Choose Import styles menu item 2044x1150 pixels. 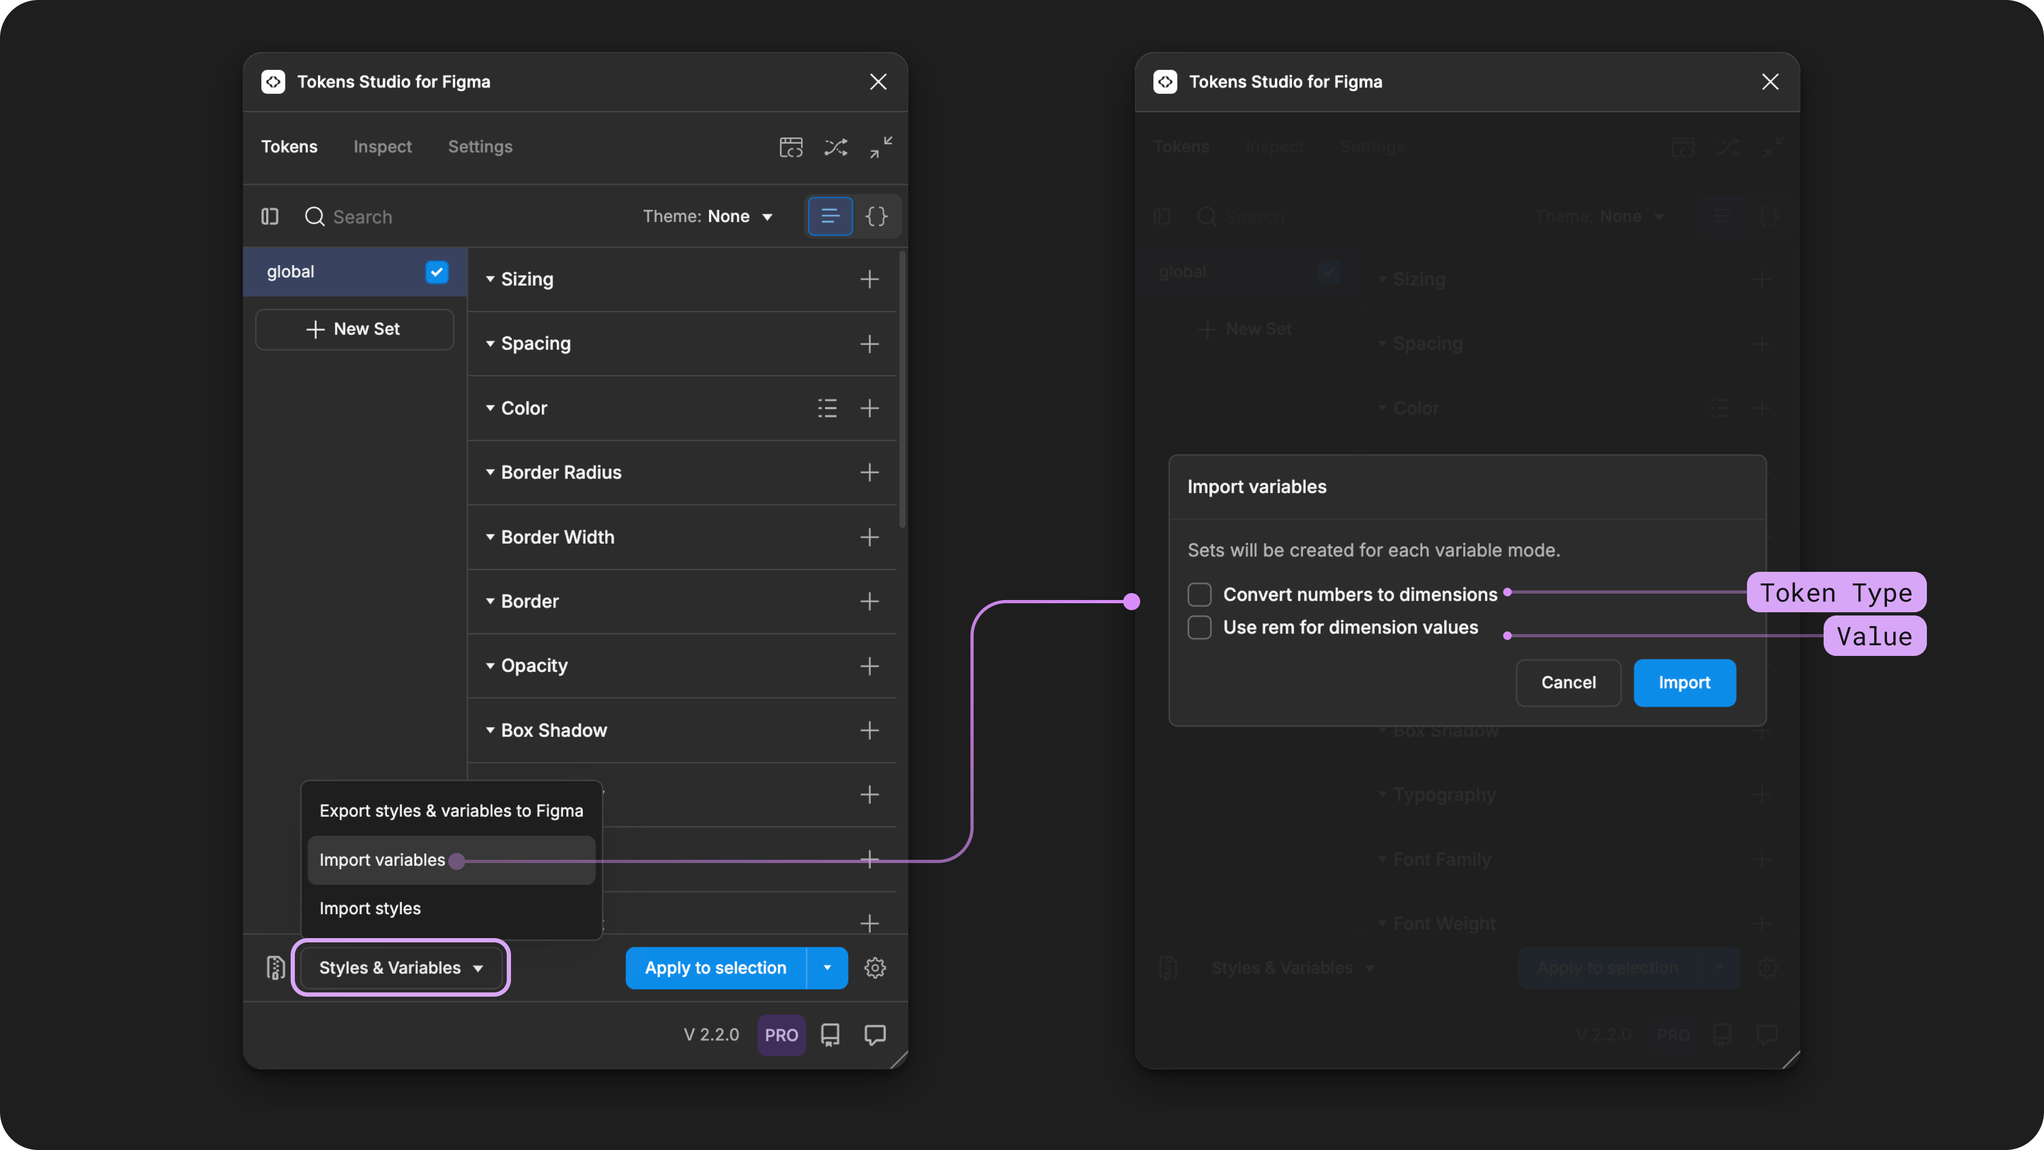click(451, 909)
